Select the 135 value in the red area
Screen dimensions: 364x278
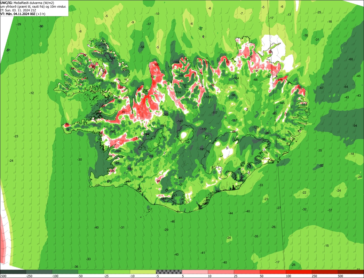[x=139, y=89]
